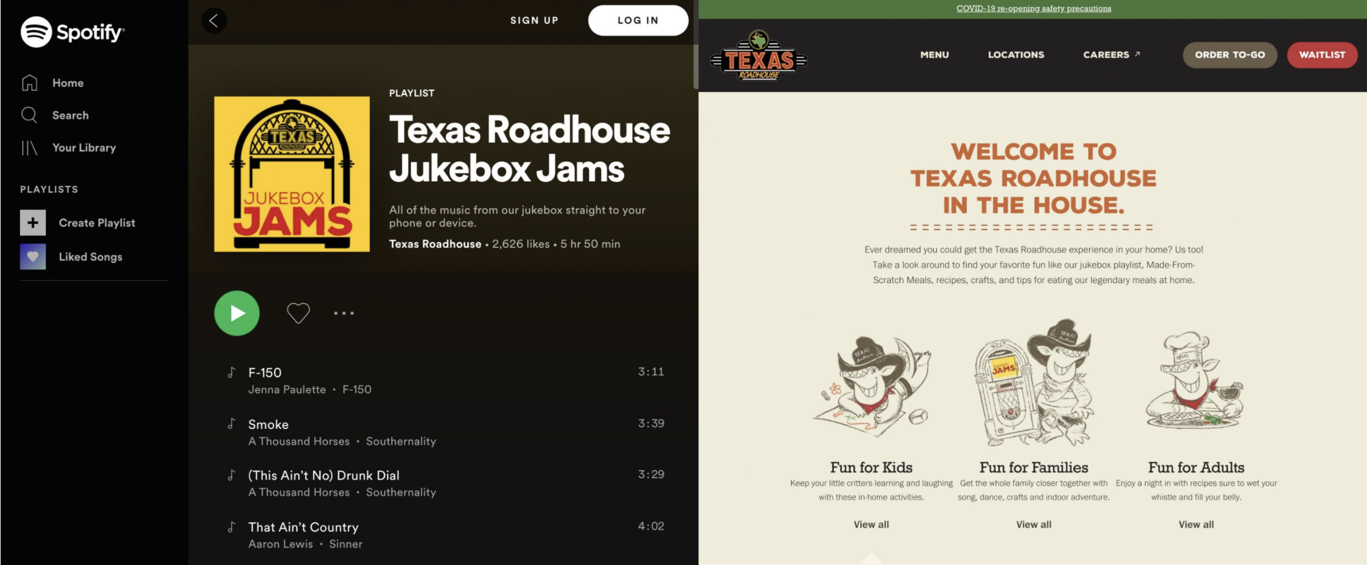1367x565 pixels.
Task: Click the Your Library icon
Action: (x=29, y=148)
